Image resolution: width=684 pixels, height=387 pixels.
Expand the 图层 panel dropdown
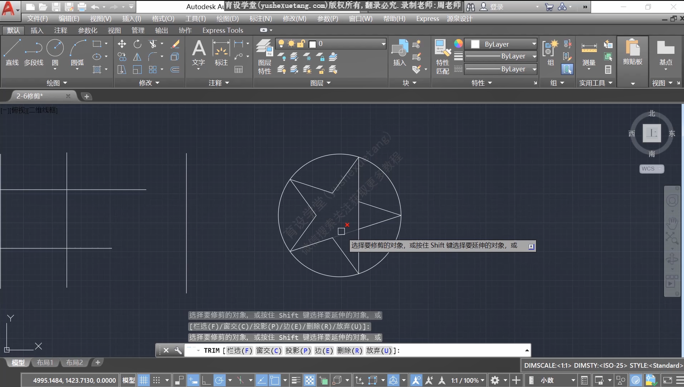pyautogui.click(x=321, y=83)
